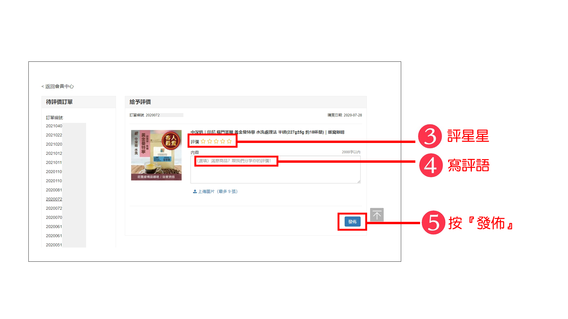Select order starting with 2020081
The width and height of the screenshot is (568, 319).
click(x=54, y=190)
